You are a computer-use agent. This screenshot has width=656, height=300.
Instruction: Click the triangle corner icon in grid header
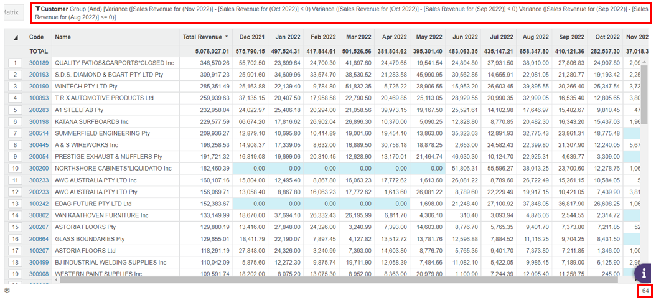(x=16, y=38)
